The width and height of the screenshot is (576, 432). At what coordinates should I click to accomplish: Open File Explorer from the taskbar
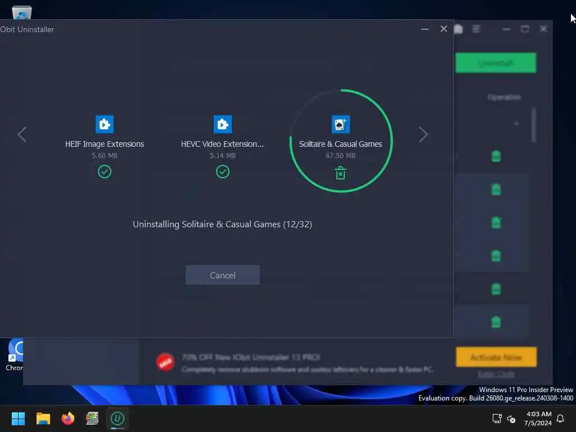43,418
